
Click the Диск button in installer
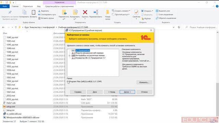click(x=95, y=92)
